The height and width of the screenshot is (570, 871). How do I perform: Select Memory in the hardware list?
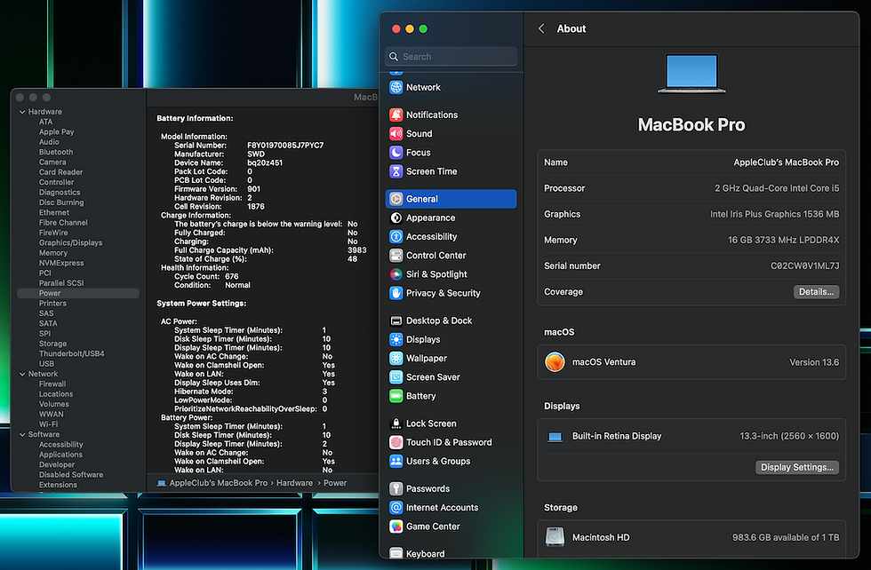52,253
